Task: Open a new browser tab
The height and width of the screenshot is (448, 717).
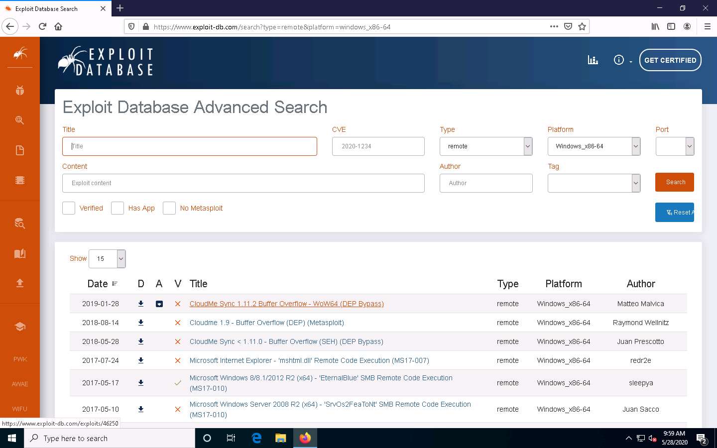Action: [x=120, y=8]
